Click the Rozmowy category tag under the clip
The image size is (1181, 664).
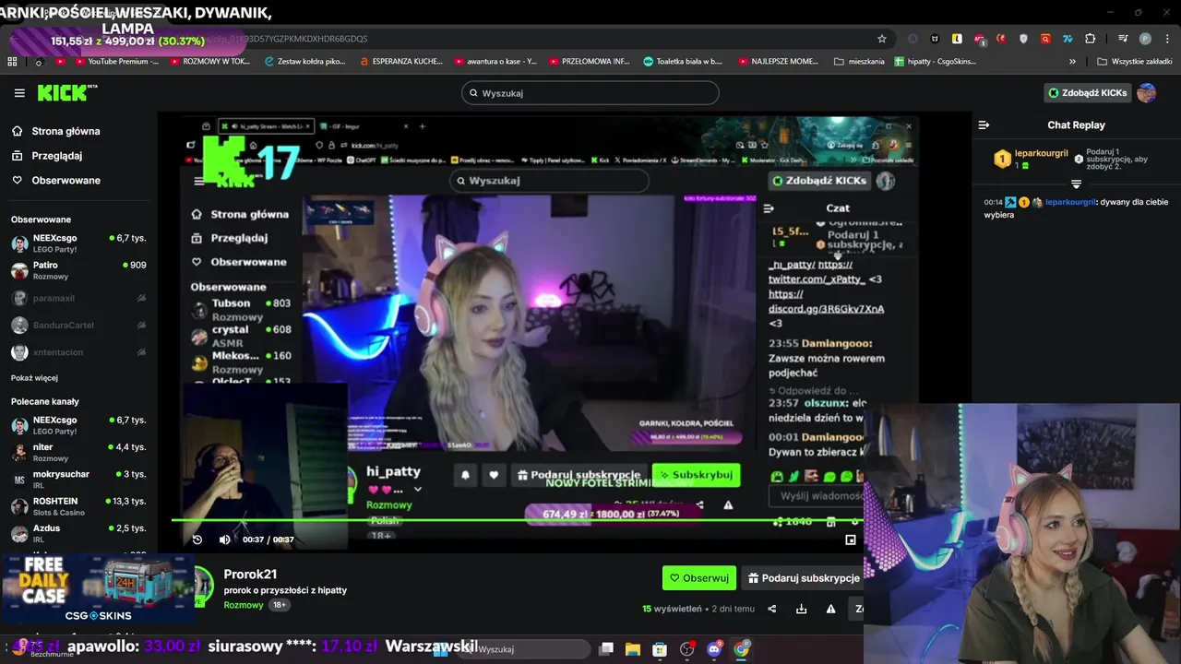click(243, 605)
